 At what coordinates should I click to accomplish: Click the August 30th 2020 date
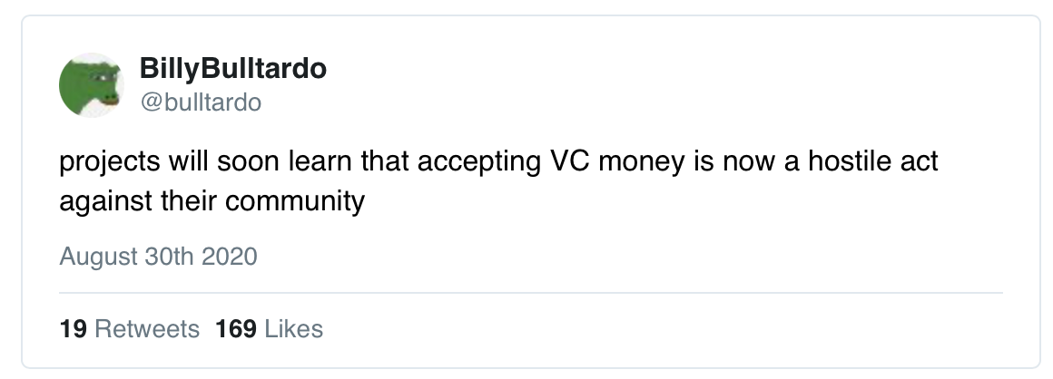pyautogui.click(x=158, y=258)
